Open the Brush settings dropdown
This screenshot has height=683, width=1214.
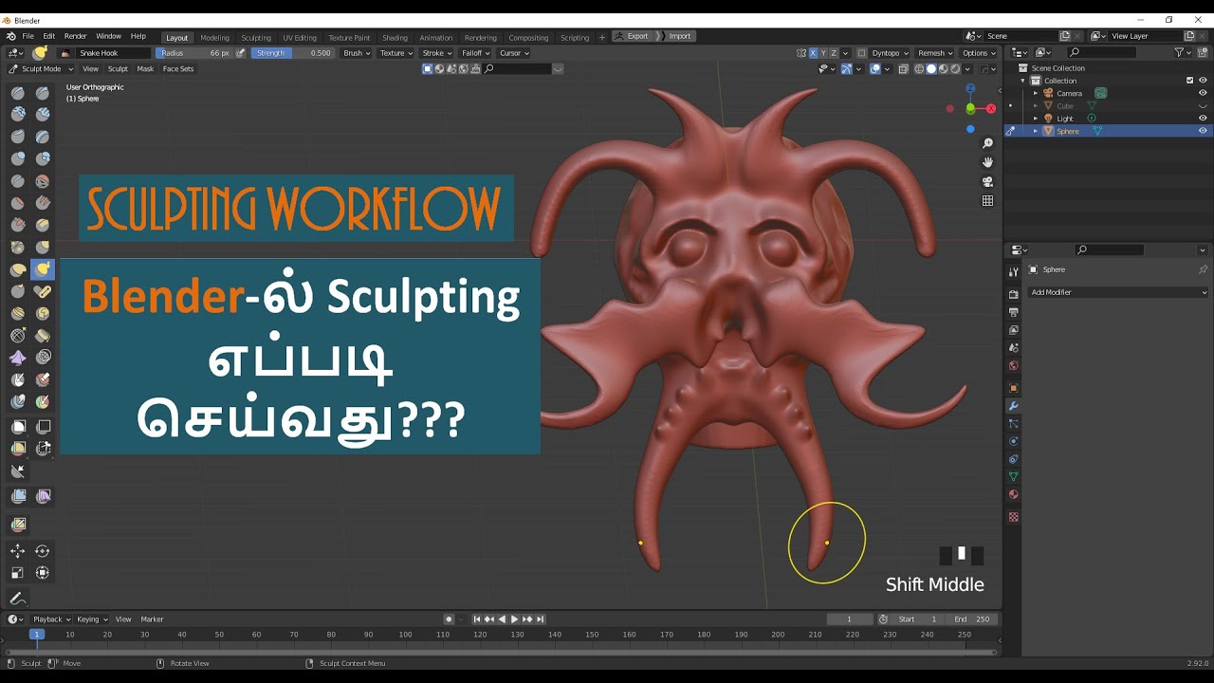357,53
